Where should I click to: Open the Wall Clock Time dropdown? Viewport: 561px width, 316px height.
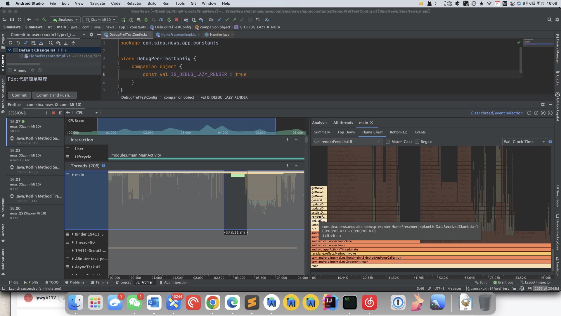point(524,142)
